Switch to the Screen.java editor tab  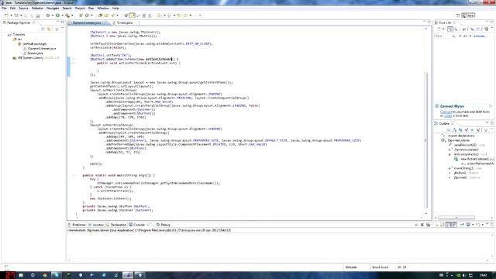tap(124, 22)
